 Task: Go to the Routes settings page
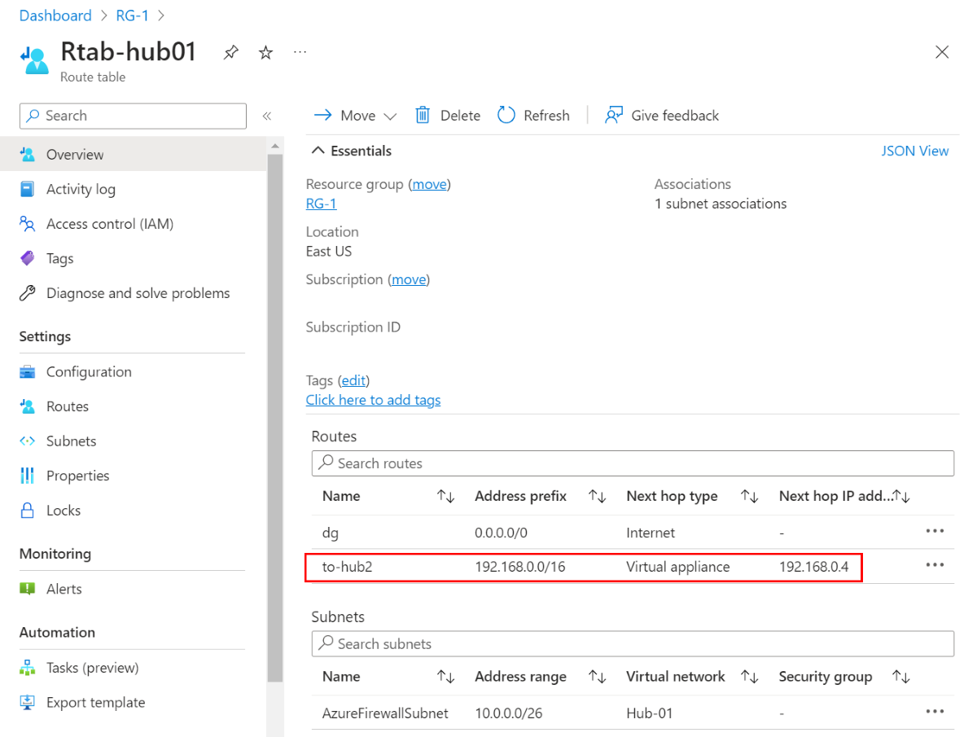point(68,406)
